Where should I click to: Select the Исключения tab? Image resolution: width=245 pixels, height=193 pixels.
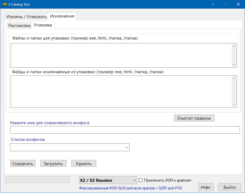click(62, 16)
